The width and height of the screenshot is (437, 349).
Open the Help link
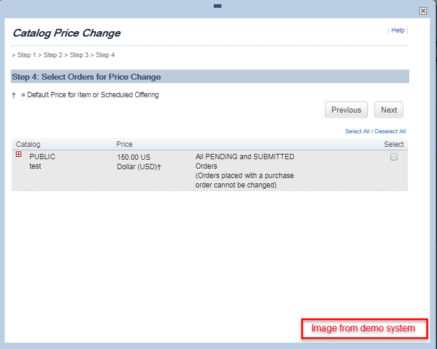click(397, 30)
